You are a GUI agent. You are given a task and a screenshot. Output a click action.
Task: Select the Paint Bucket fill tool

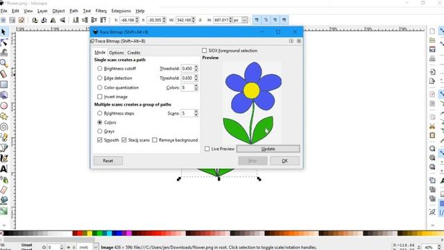tap(3, 201)
